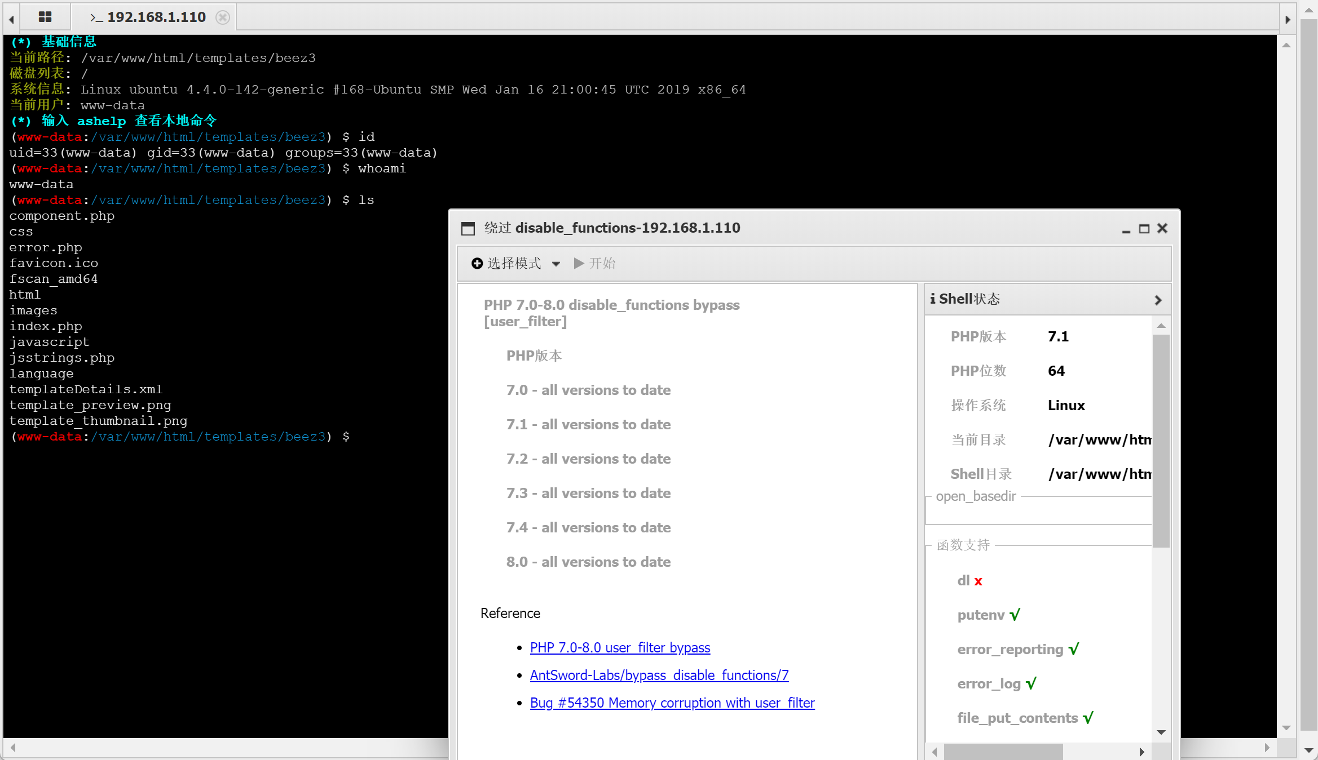Minimize the disable_functions bypass dialog
Screen dimensions: 1318x760
pos(1126,229)
